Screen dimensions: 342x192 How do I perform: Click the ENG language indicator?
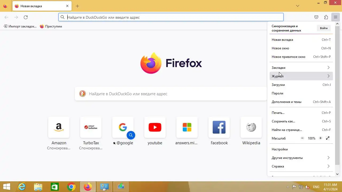click(x=316, y=187)
